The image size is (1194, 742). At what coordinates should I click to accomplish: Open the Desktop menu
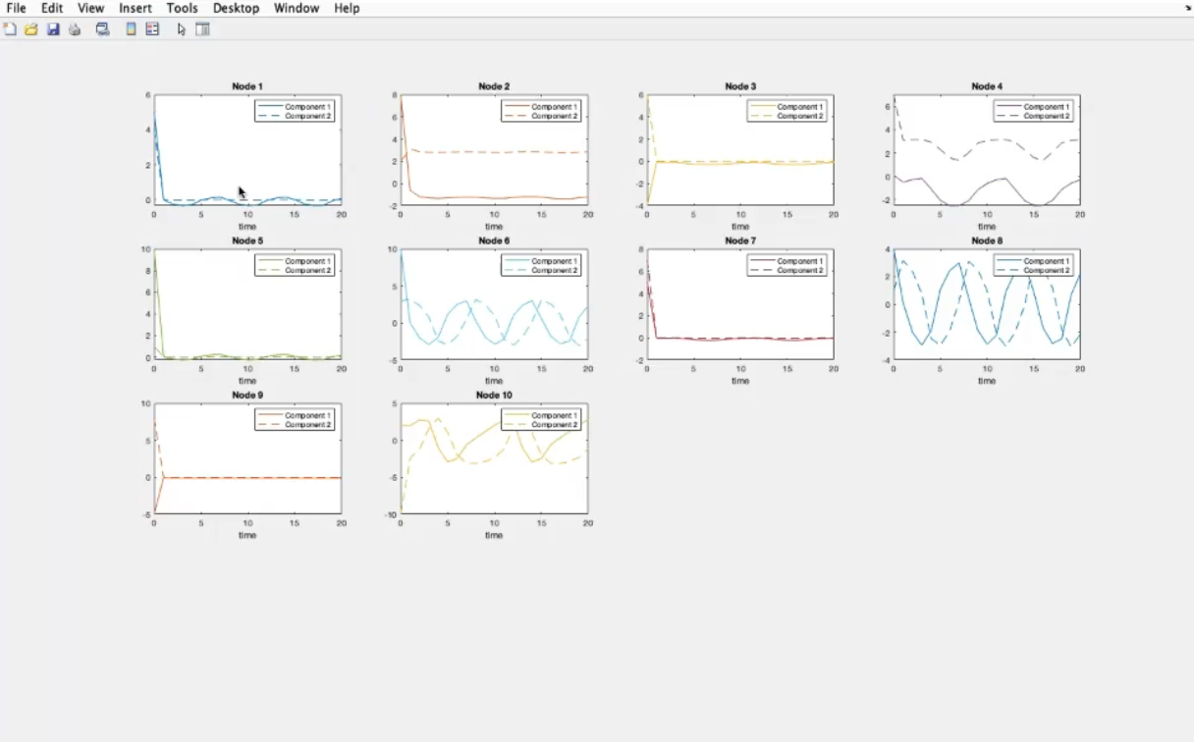(236, 8)
